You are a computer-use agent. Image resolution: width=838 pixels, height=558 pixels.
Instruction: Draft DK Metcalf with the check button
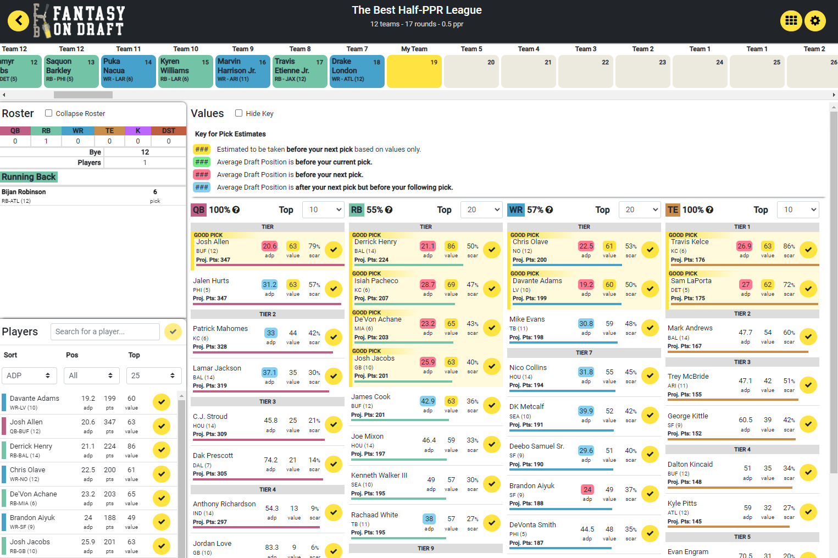coord(650,415)
